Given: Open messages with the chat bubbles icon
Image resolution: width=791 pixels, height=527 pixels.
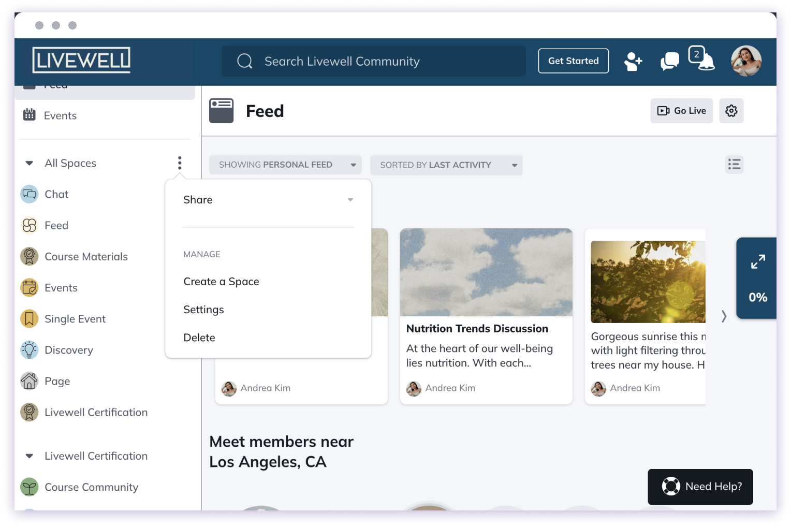Looking at the screenshot, I should pos(669,61).
